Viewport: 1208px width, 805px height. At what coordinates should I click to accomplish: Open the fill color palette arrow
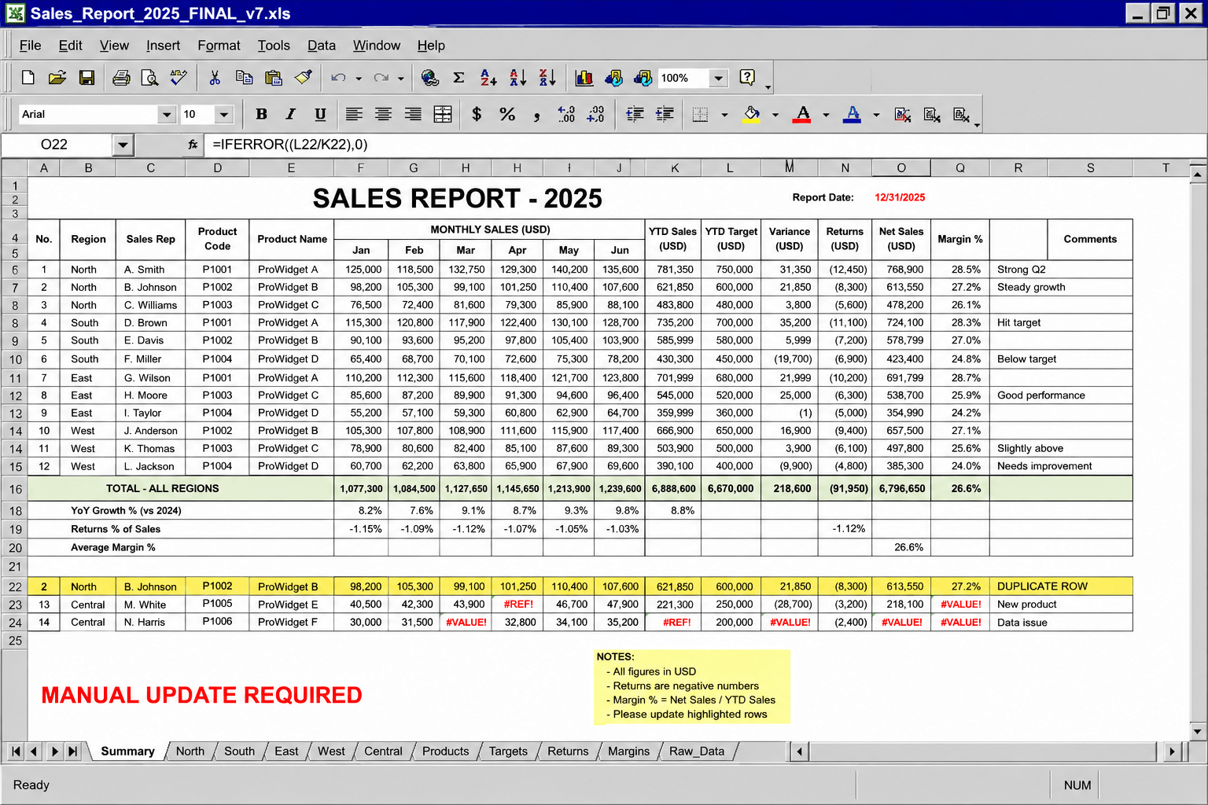pyautogui.click(x=775, y=115)
